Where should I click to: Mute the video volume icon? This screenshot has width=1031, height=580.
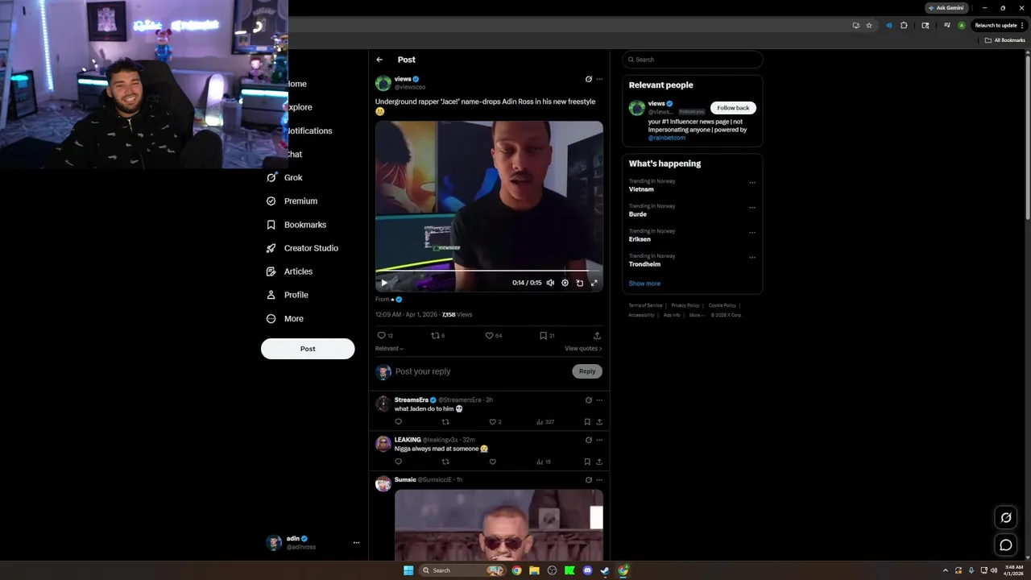[x=550, y=283]
